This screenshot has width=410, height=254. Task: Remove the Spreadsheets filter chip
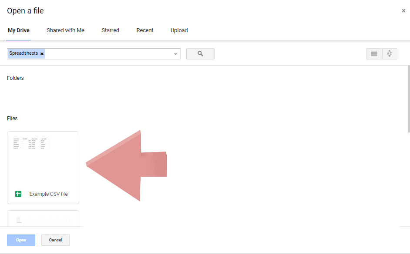coord(42,53)
